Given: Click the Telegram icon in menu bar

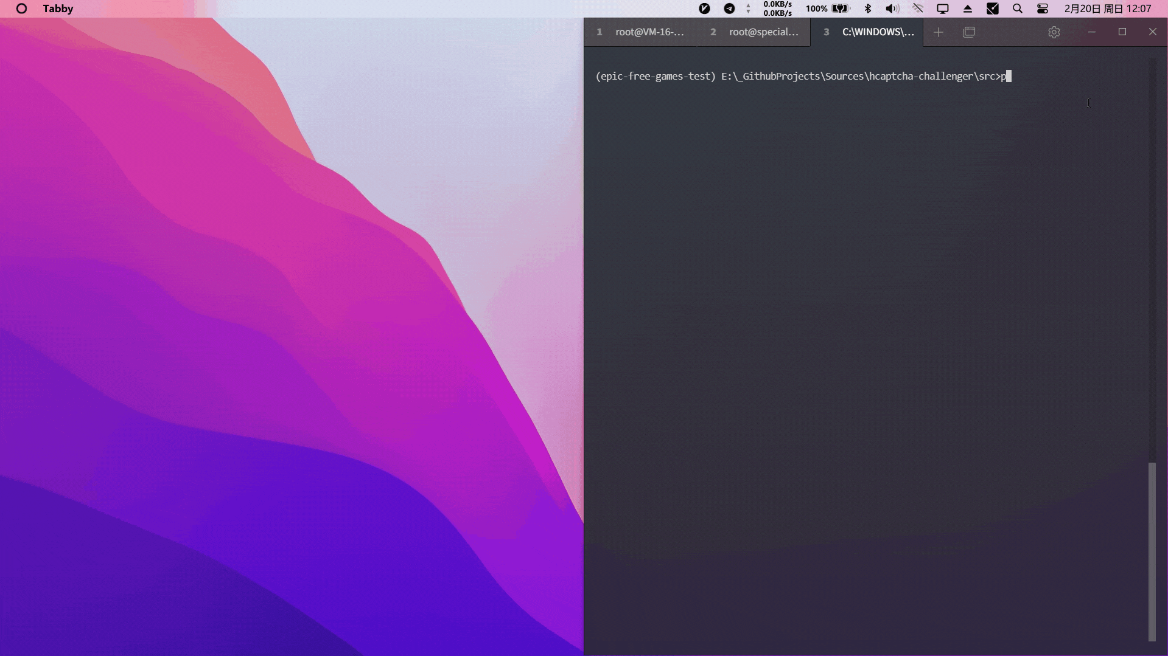Looking at the screenshot, I should tap(729, 9).
